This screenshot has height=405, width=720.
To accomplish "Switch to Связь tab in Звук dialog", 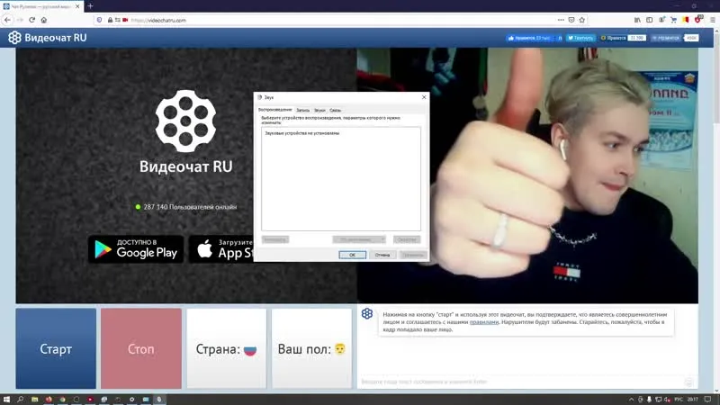I will (x=335, y=110).
